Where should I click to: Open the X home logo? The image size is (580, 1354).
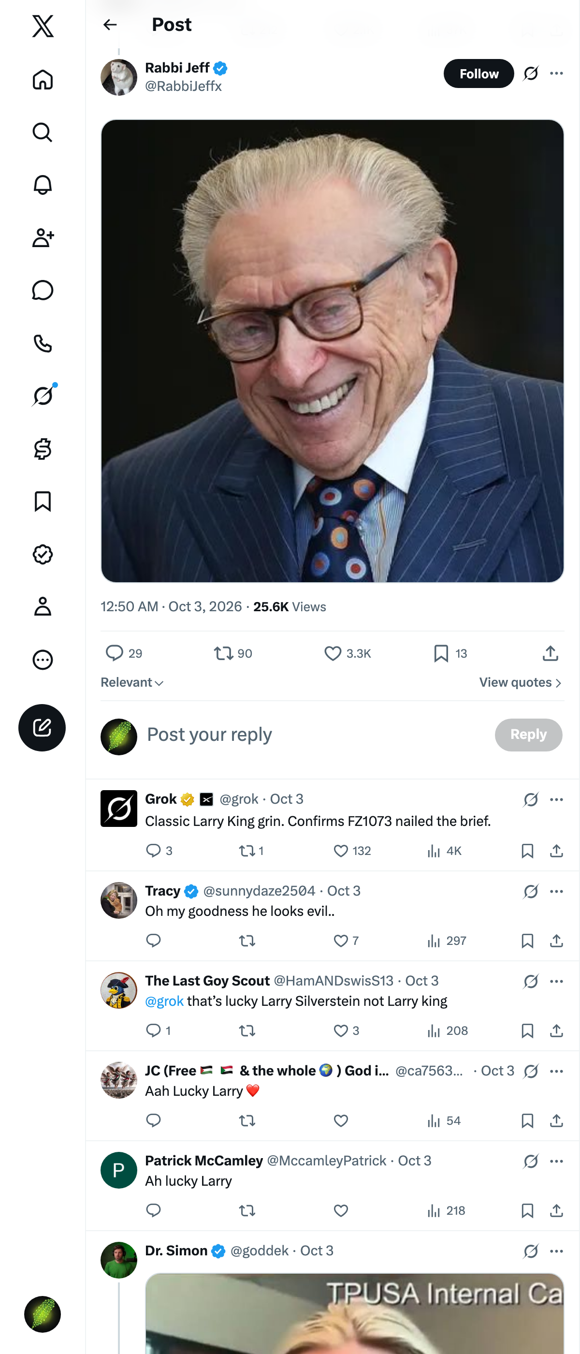[x=43, y=26]
